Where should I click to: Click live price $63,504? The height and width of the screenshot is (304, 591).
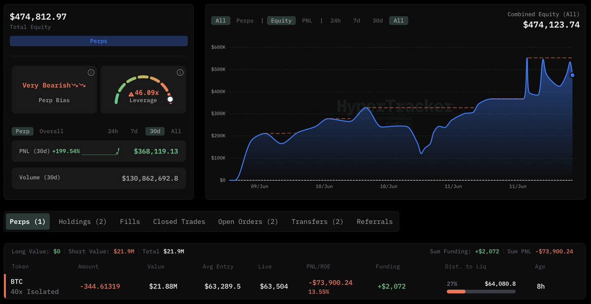[273, 286]
